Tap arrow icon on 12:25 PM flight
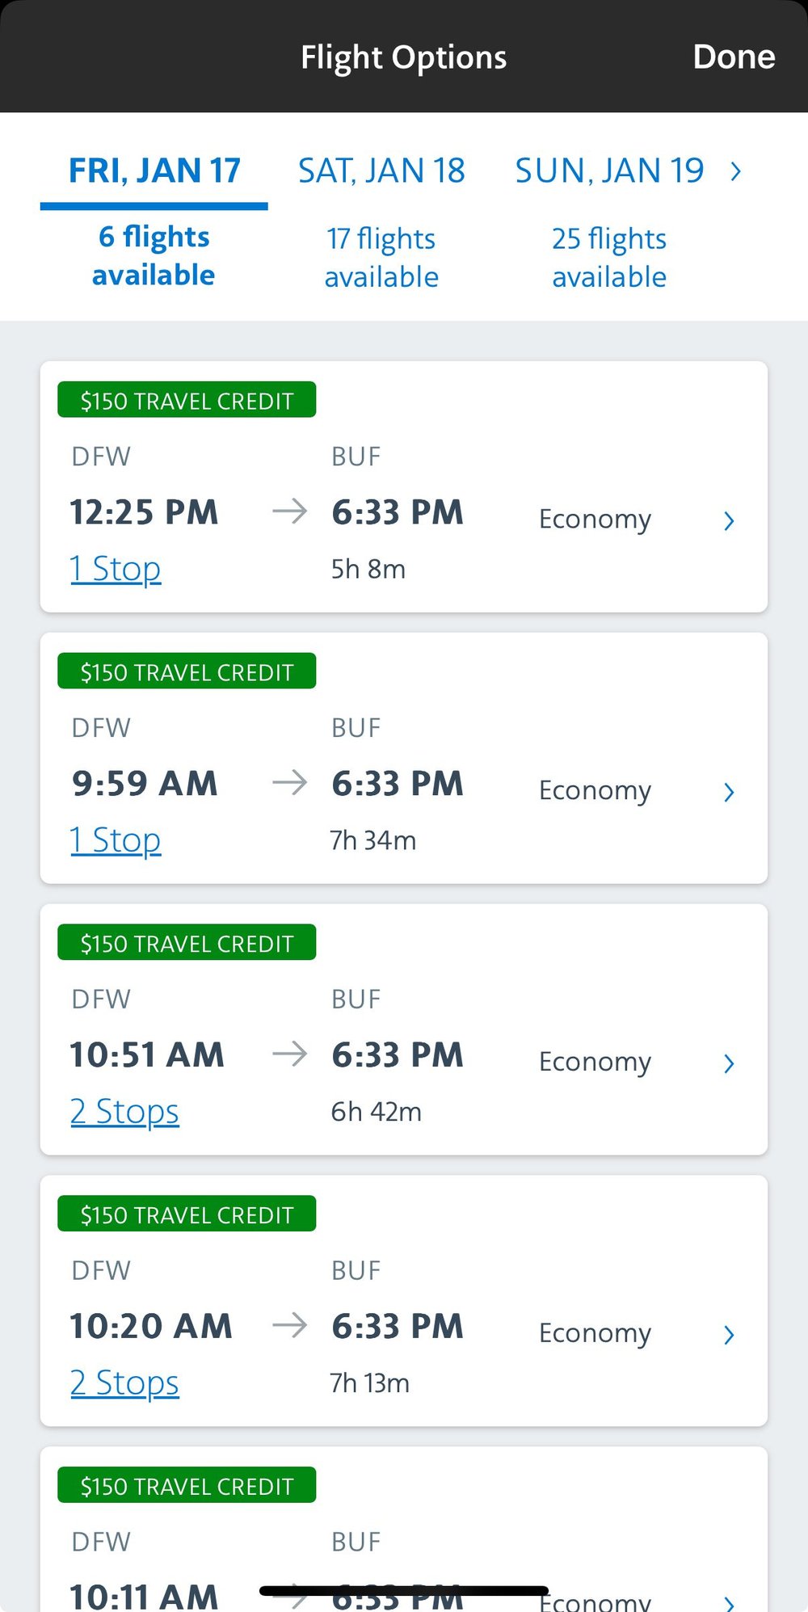808x1612 pixels. (x=289, y=511)
